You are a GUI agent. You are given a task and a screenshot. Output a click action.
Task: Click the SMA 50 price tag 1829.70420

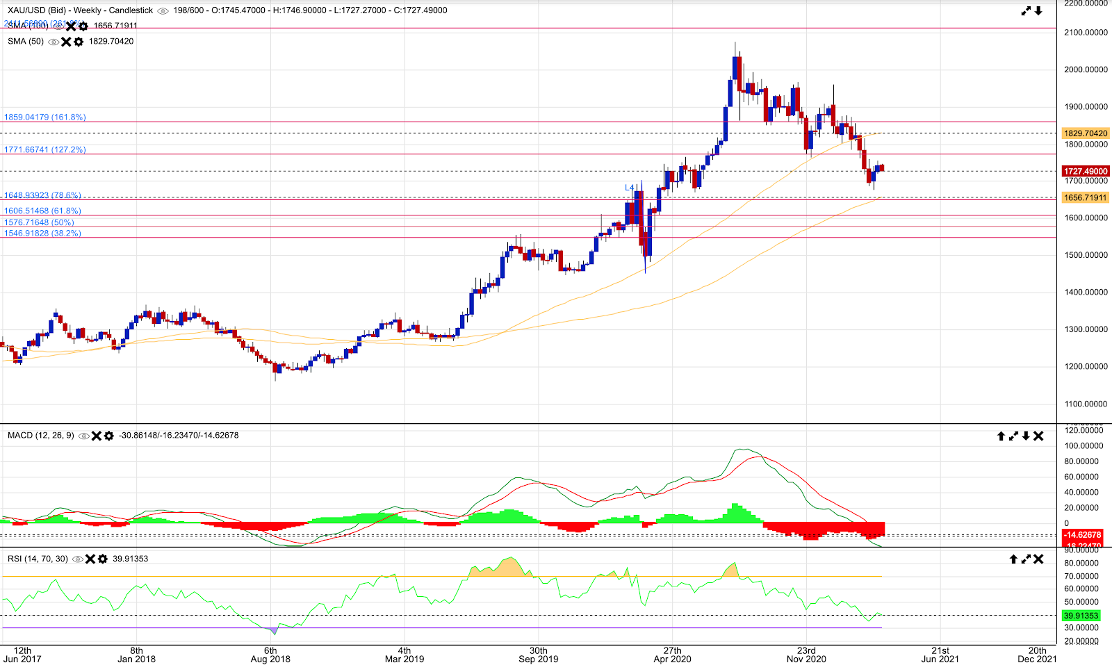tap(1086, 133)
